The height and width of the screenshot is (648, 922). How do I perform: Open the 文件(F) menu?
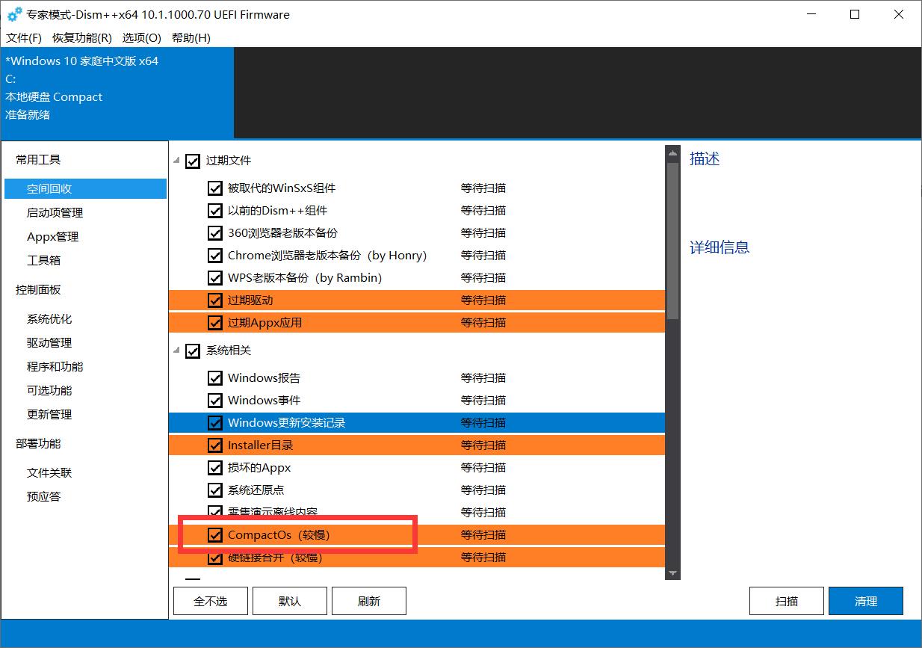tap(24, 37)
